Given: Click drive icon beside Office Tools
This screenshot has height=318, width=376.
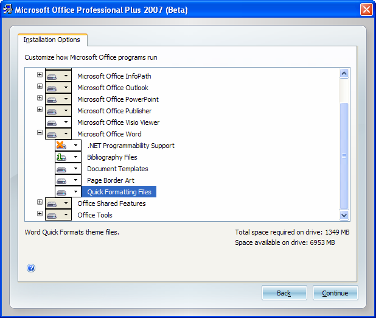Looking at the screenshot, I should 52,215.
